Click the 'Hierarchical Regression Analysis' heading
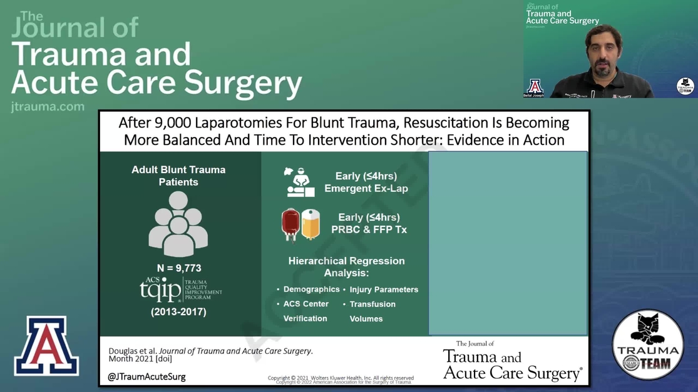The height and width of the screenshot is (392, 698). [346, 267]
